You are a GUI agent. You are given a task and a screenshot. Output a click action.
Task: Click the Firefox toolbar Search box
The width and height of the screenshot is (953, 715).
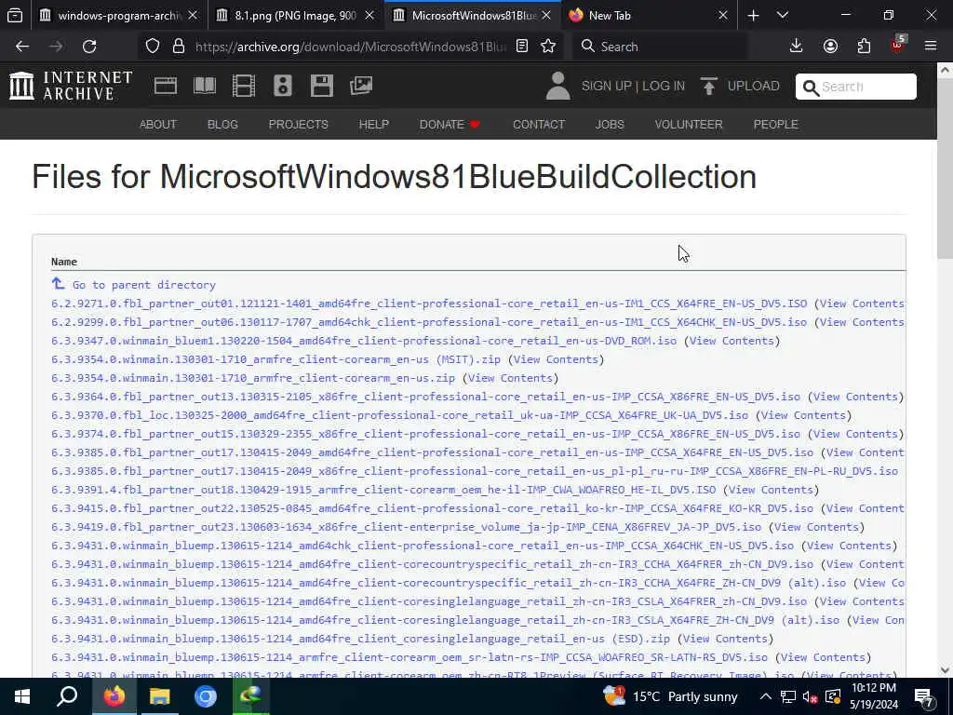coord(660,47)
